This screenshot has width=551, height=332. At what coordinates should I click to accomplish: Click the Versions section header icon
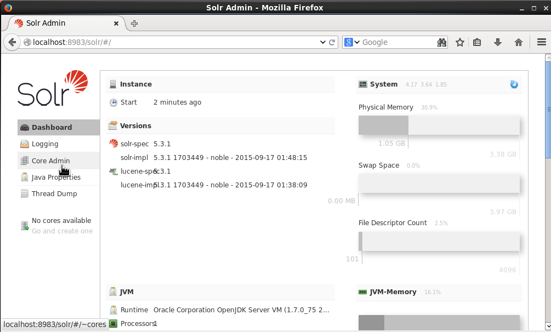point(113,125)
